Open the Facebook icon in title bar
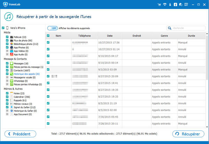209x144 pixels. (x=175, y=5)
